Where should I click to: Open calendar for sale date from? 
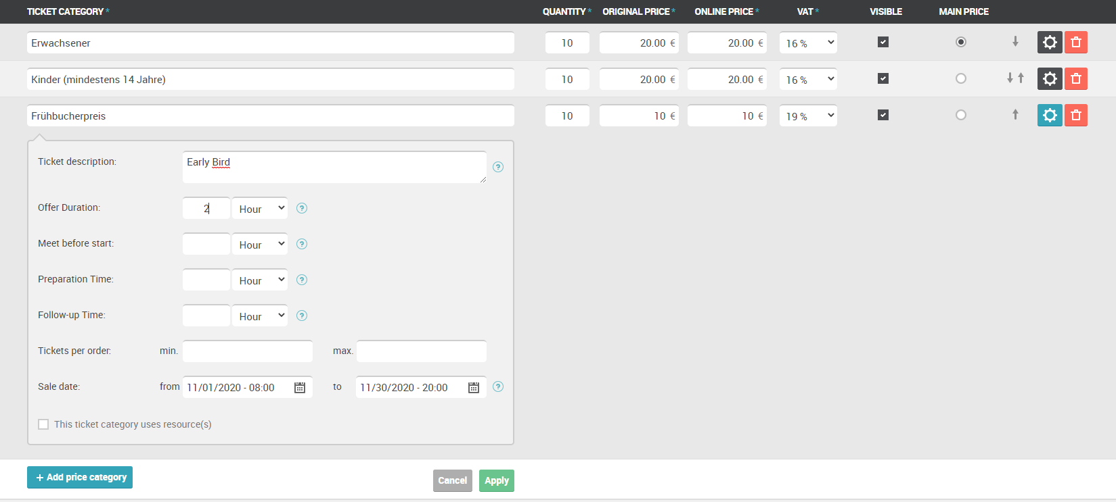300,387
